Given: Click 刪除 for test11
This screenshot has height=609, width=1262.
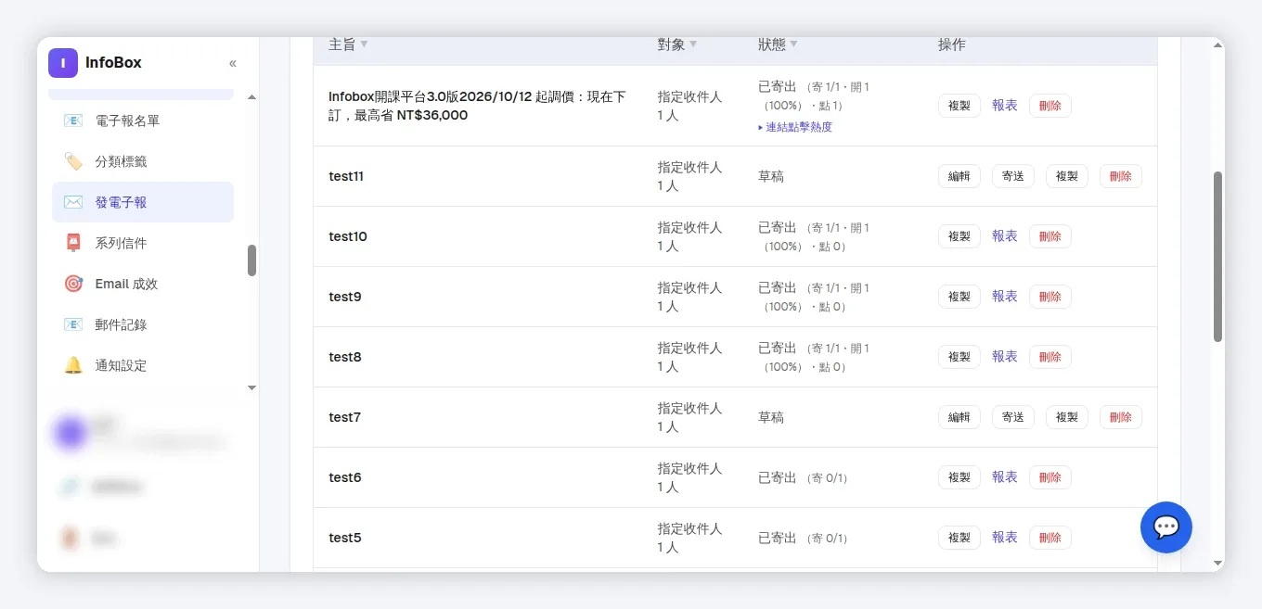Looking at the screenshot, I should [x=1120, y=176].
